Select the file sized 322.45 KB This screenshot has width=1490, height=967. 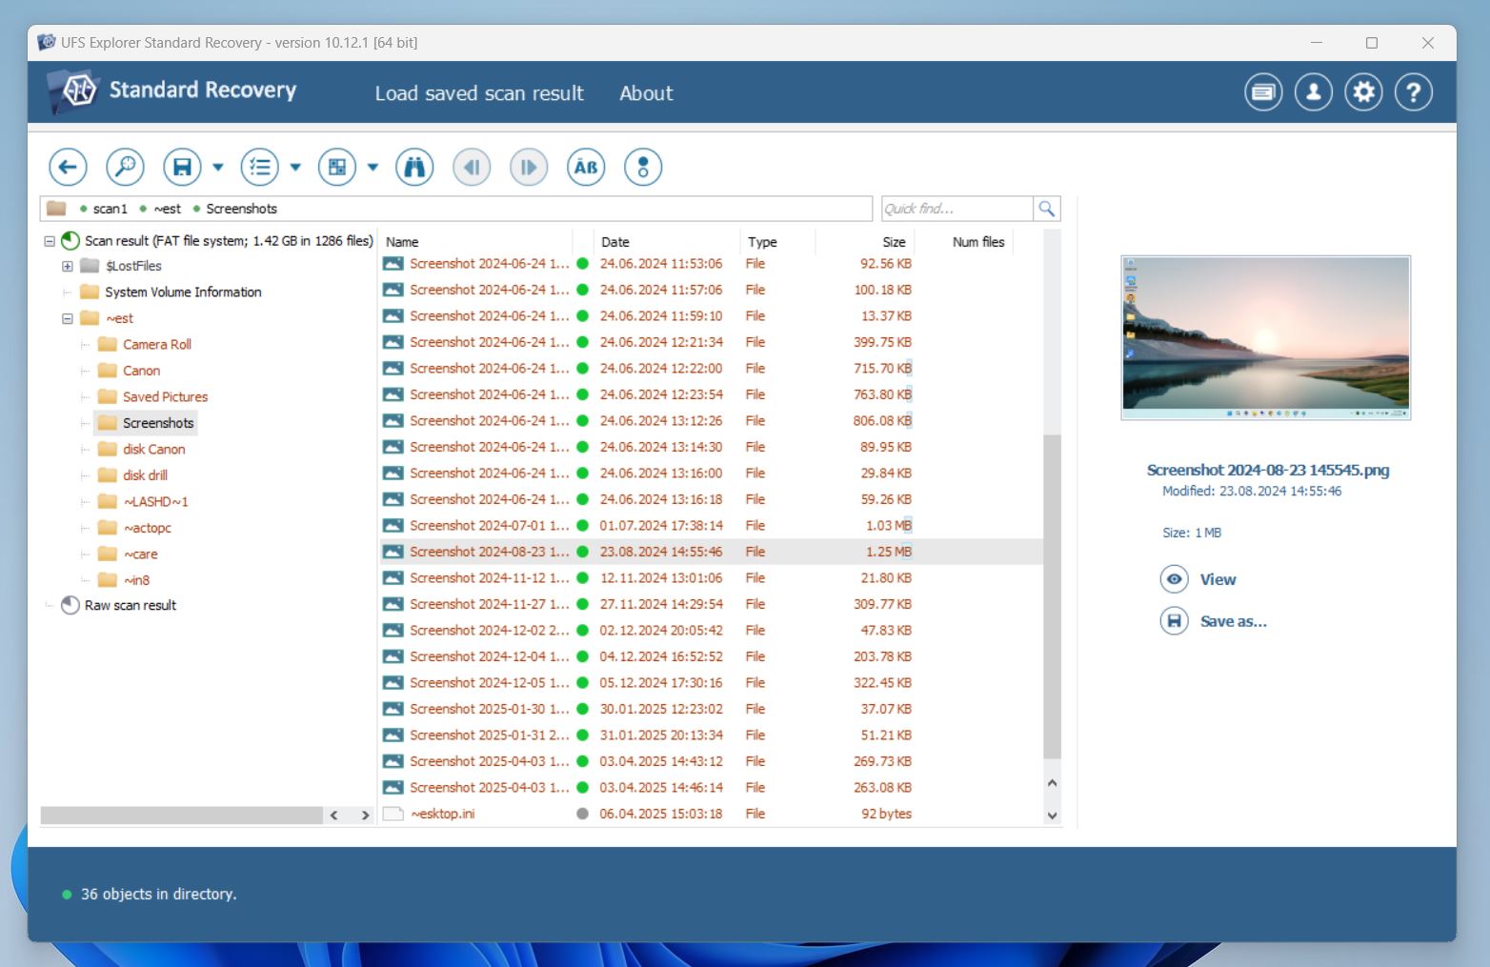click(x=711, y=683)
